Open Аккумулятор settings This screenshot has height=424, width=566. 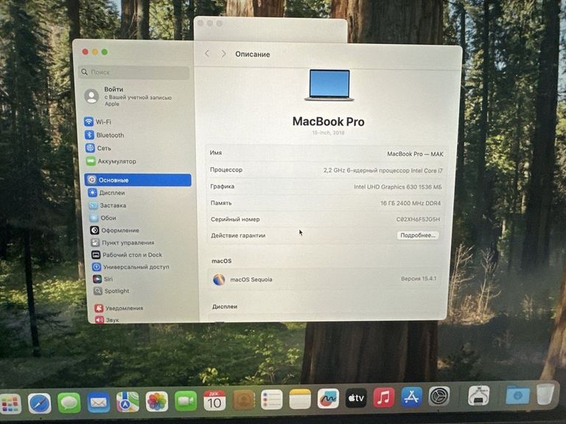click(111, 161)
